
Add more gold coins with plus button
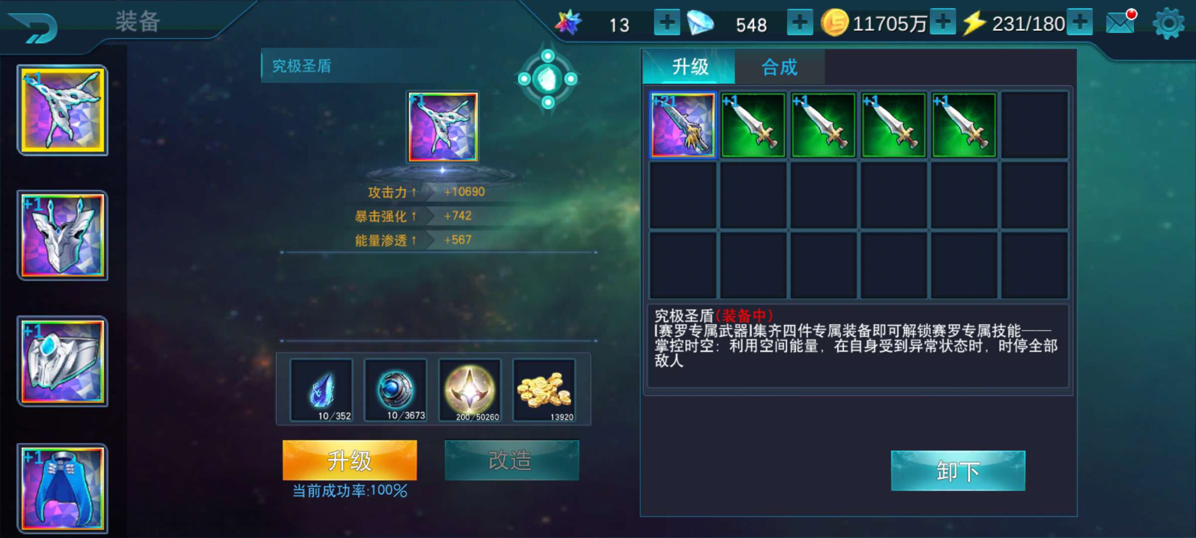(x=942, y=22)
